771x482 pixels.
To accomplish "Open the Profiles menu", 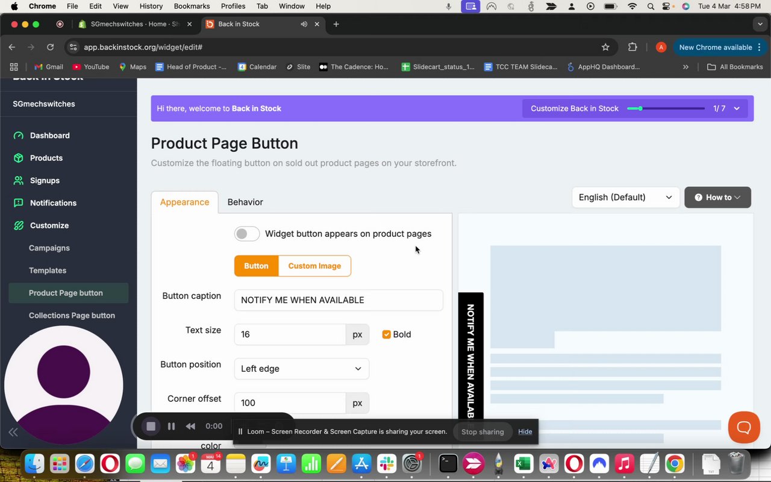I will [x=233, y=6].
